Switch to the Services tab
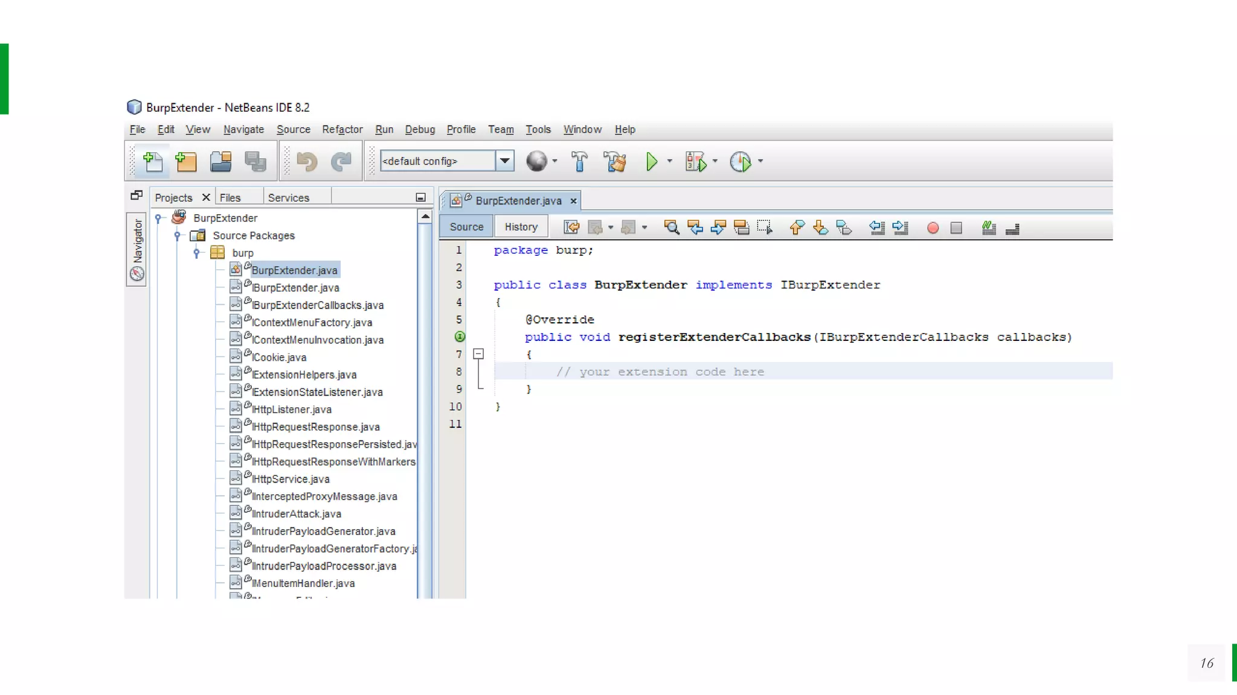The height and width of the screenshot is (695, 1237). pos(288,197)
